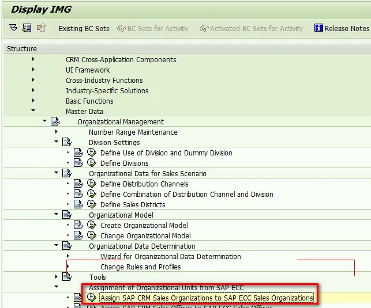The width and height of the screenshot is (371, 308).
Task: Execute Define Use of Division and Dummy Division
Action: point(92,153)
